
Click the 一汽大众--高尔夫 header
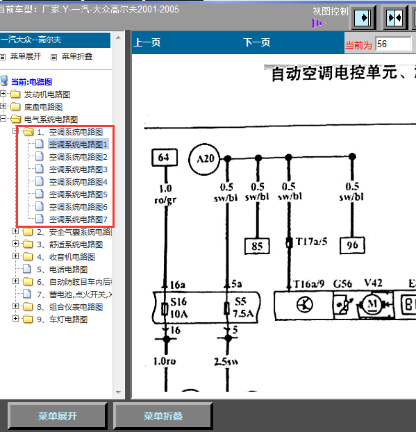coord(55,40)
